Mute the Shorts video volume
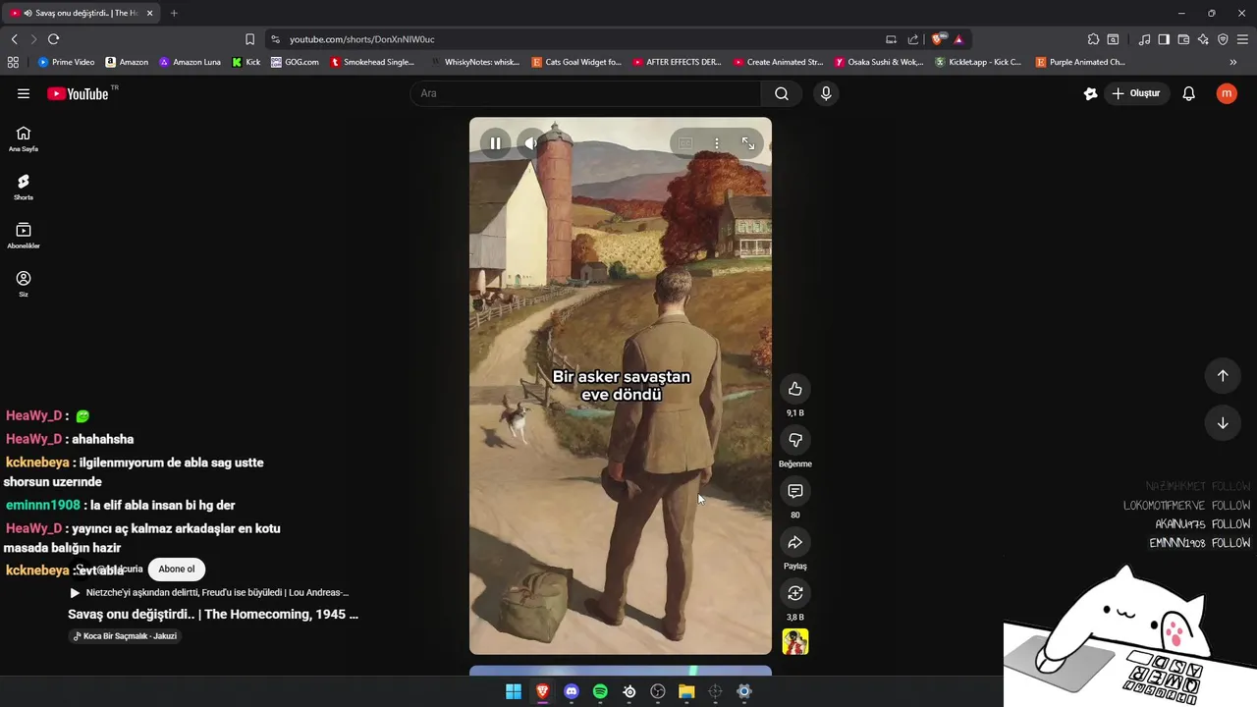The width and height of the screenshot is (1257, 707). 531,143
